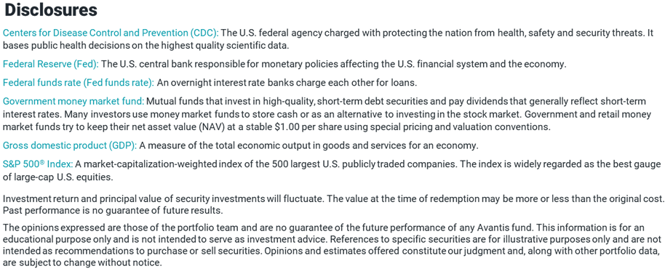The image size is (665, 274).
Task: Click 'are subject to change without notice' line
Action: [x=83, y=262]
